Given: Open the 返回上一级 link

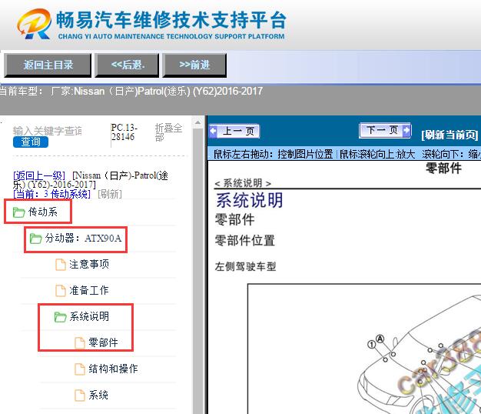Looking at the screenshot, I should [39, 175].
